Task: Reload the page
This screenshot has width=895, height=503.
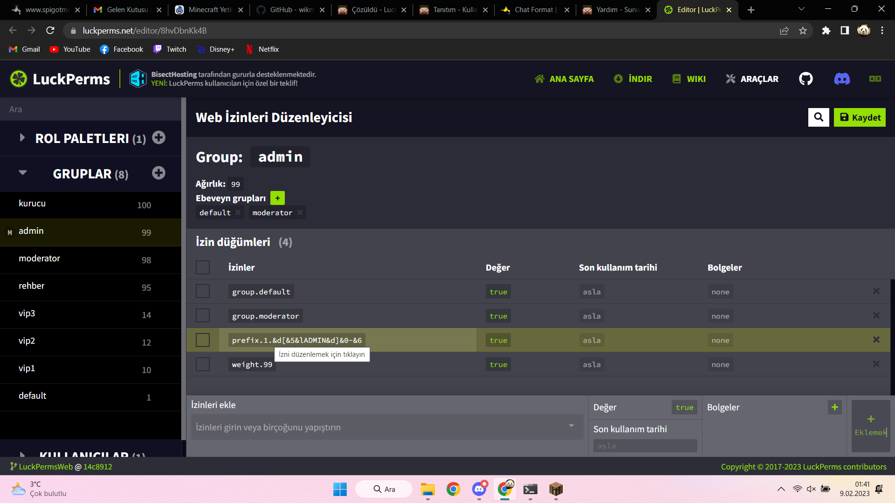Action: (x=50, y=31)
